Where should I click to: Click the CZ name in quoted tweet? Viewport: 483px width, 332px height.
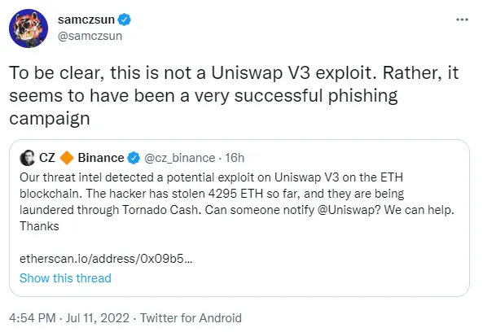(x=47, y=158)
